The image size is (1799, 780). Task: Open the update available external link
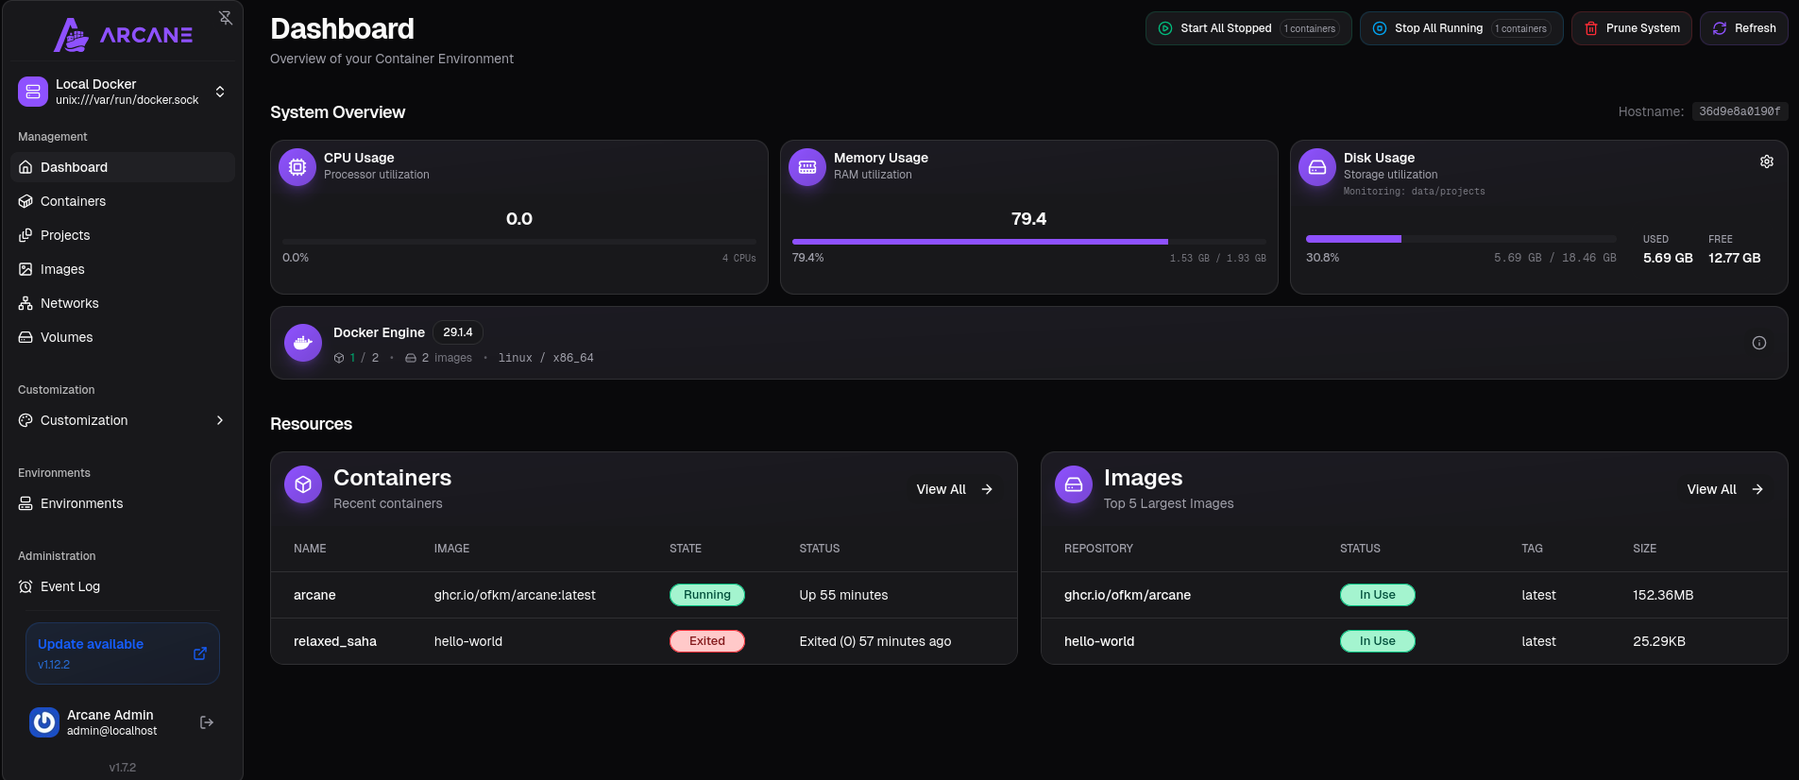pos(199,653)
